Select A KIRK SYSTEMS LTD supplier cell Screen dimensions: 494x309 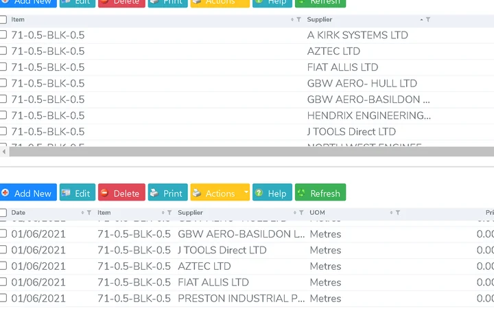pyautogui.click(x=357, y=35)
